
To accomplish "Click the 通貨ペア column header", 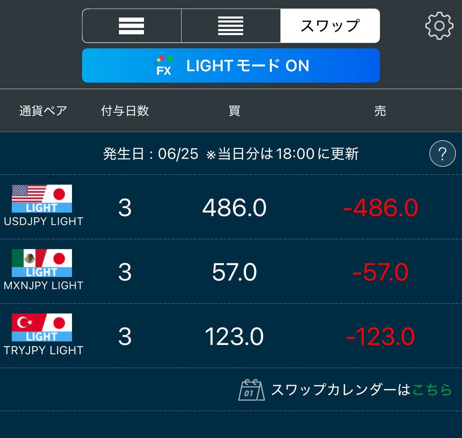I will pos(43,111).
